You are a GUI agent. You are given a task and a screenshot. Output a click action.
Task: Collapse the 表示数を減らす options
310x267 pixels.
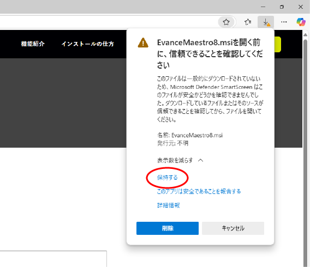(x=180, y=160)
